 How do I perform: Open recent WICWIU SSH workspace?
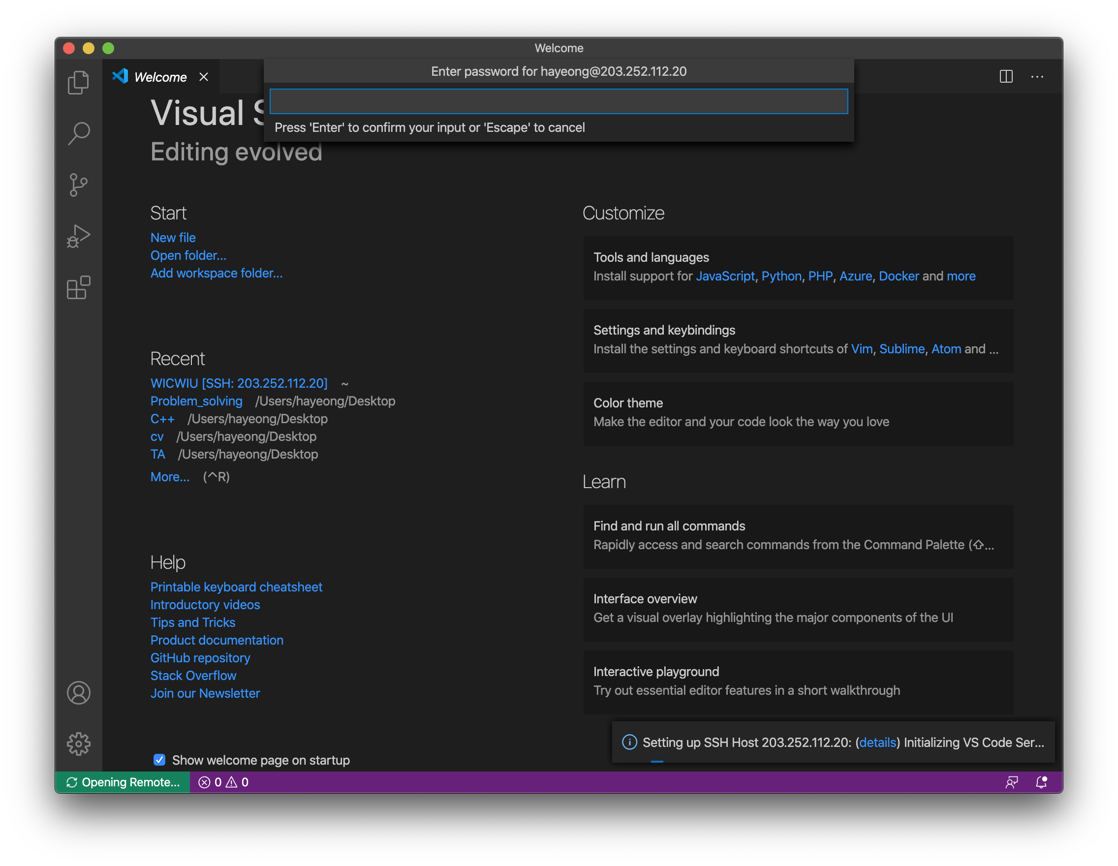pos(239,383)
